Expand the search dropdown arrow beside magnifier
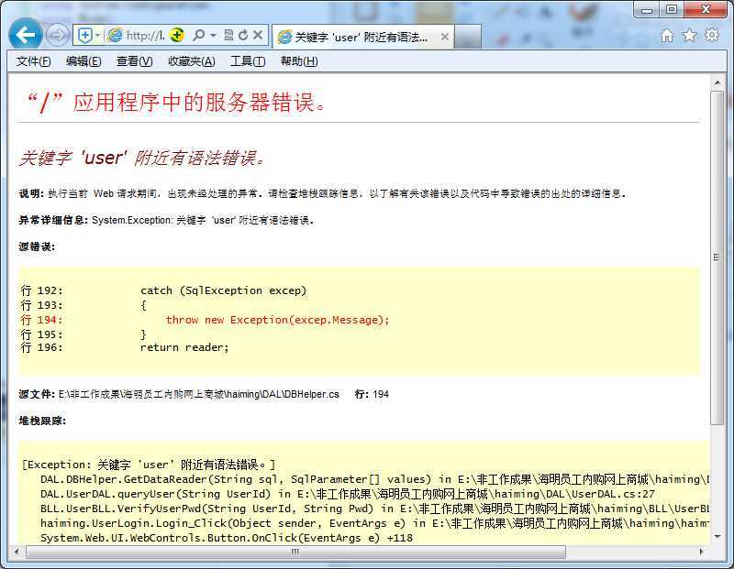Viewport: 734px width, 569px height. pyautogui.click(x=214, y=35)
